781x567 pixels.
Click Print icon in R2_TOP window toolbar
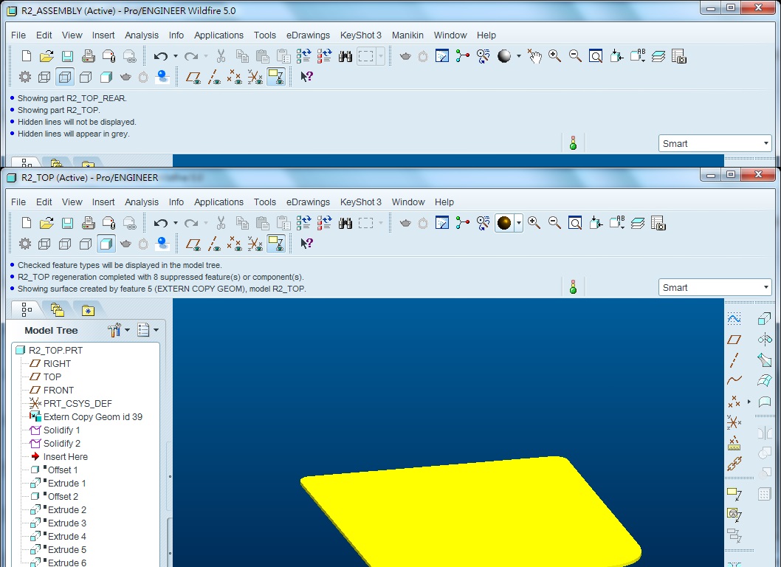click(88, 223)
